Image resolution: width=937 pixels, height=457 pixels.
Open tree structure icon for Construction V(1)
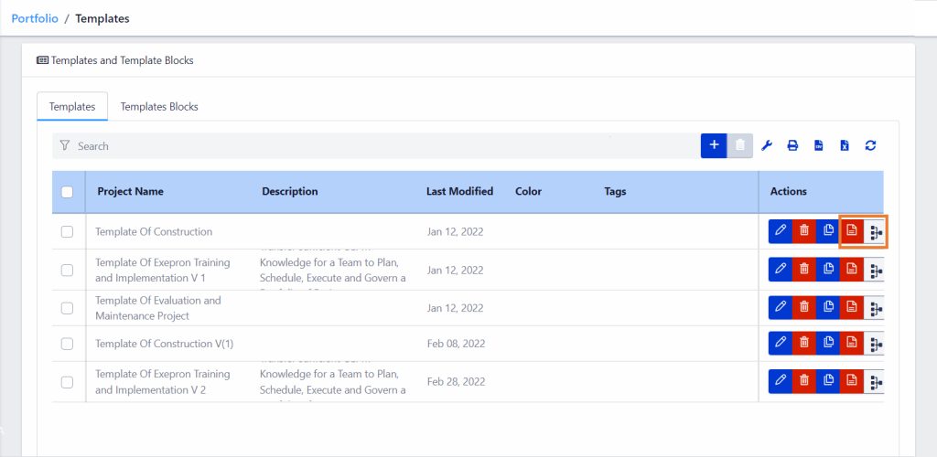point(875,343)
